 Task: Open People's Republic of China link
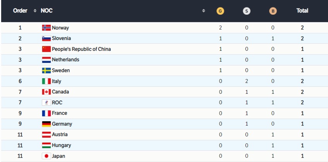tap(81, 49)
